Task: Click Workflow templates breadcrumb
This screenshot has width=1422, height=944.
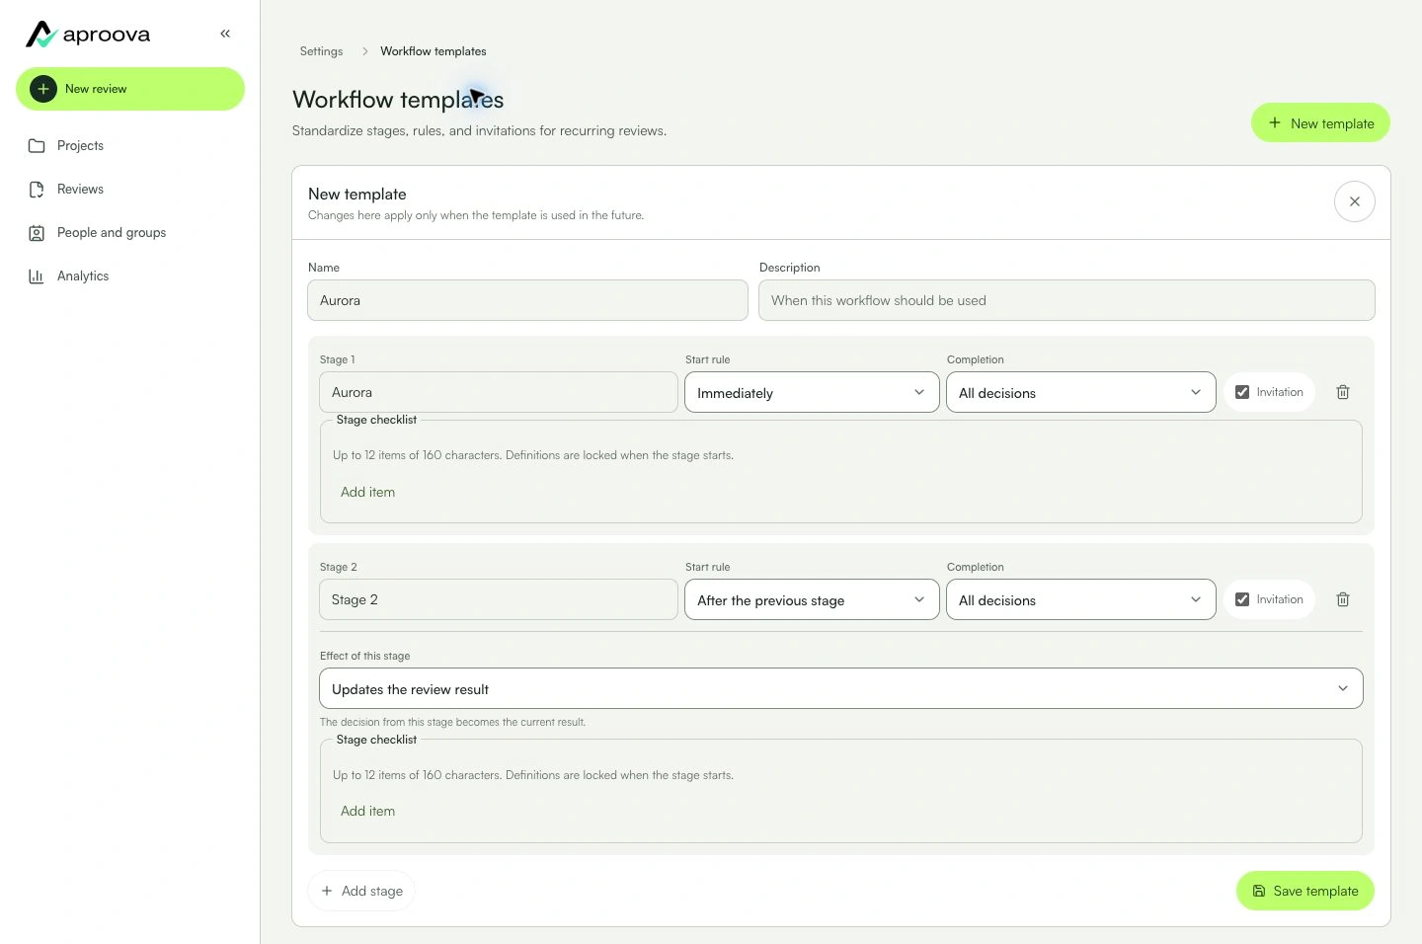Action: [x=434, y=51]
